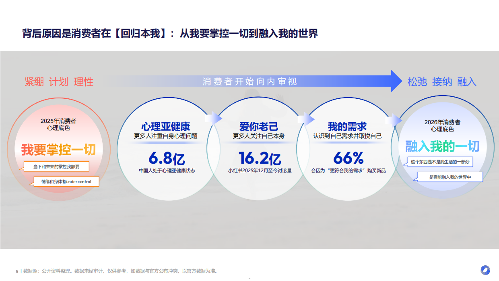The width and height of the screenshot is (499, 281).
Task: Click the label 2026年消费者
Action: pyautogui.click(x=442, y=122)
